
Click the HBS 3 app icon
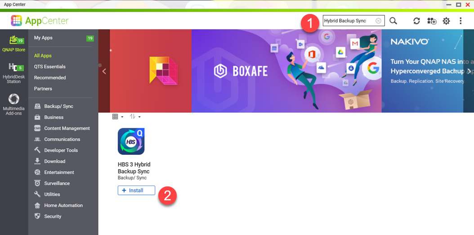coord(131,141)
